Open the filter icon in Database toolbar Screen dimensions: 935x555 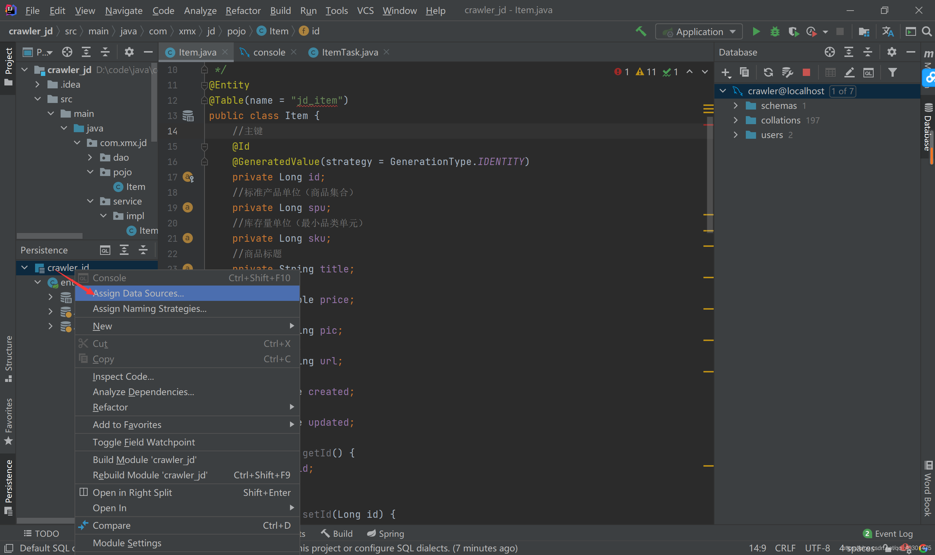892,72
